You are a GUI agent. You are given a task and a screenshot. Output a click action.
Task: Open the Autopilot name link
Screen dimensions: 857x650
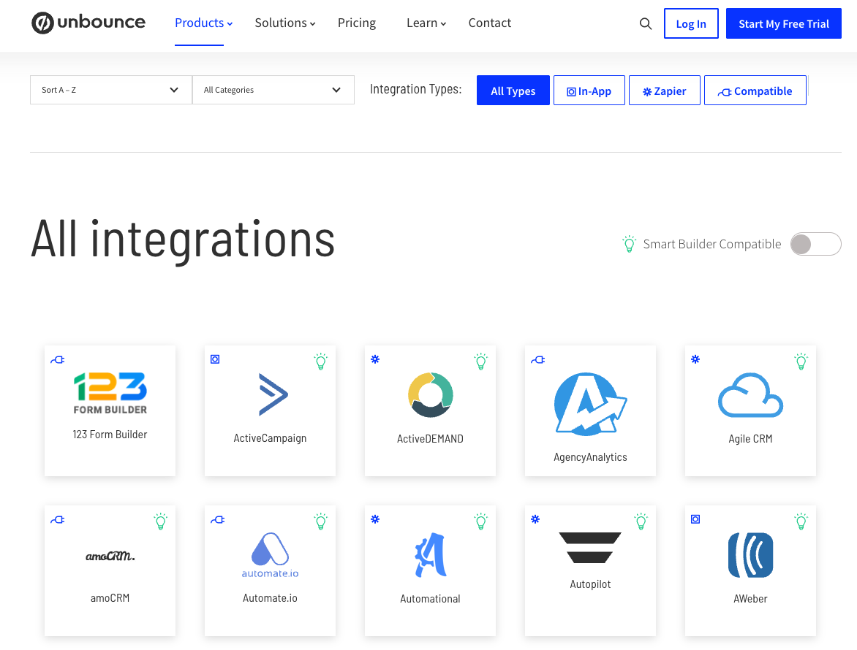tap(590, 584)
